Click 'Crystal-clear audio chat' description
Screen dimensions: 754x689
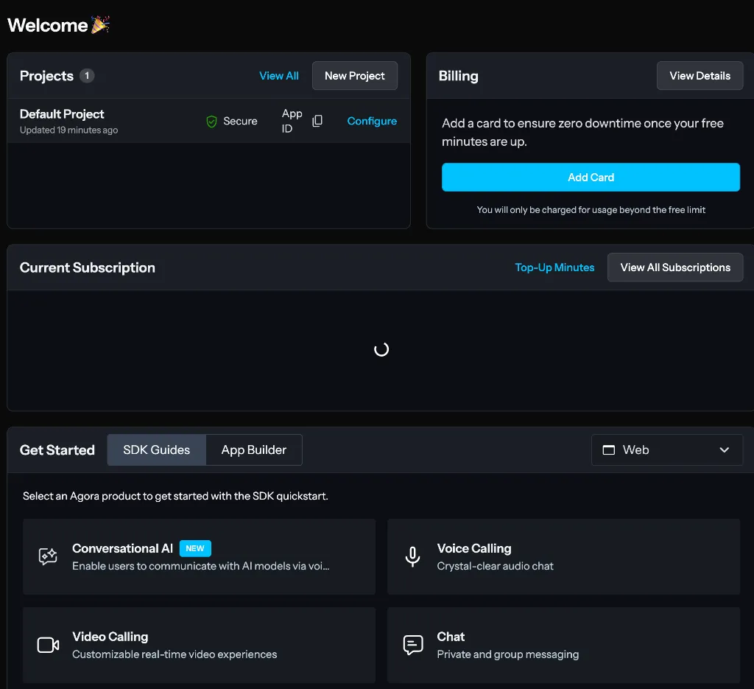click(496, 566)
